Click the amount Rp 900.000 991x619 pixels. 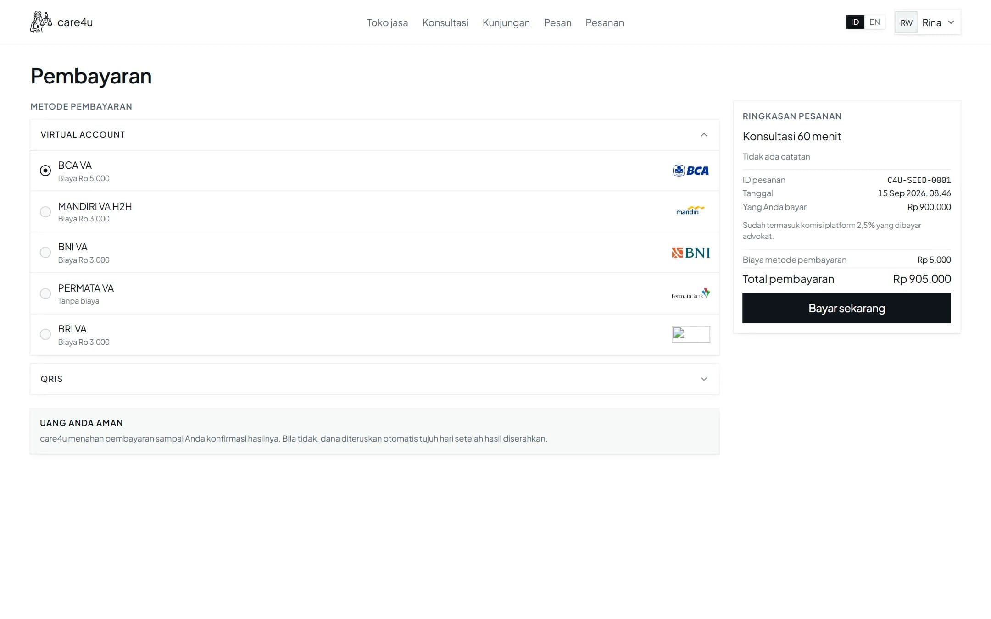pos(929,207)
